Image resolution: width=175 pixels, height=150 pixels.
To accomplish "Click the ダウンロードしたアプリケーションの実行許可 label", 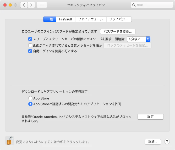I will 55,92.
